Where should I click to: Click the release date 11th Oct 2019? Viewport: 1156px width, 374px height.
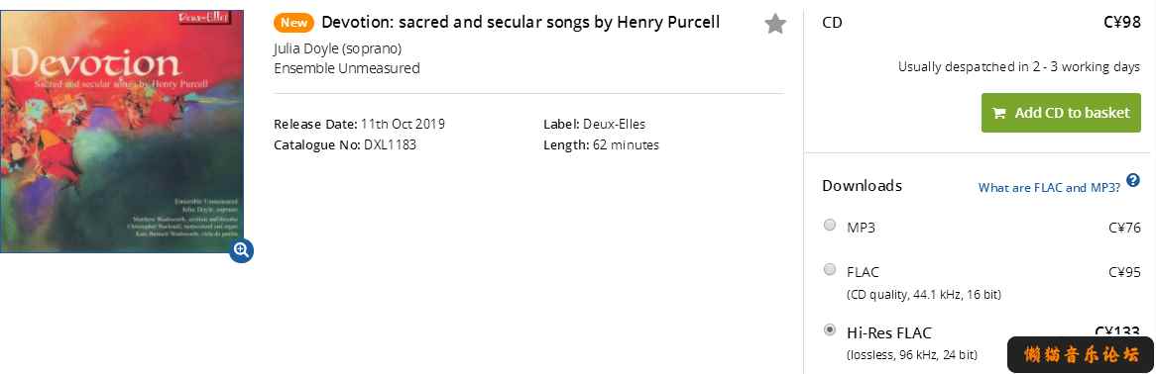403,124
